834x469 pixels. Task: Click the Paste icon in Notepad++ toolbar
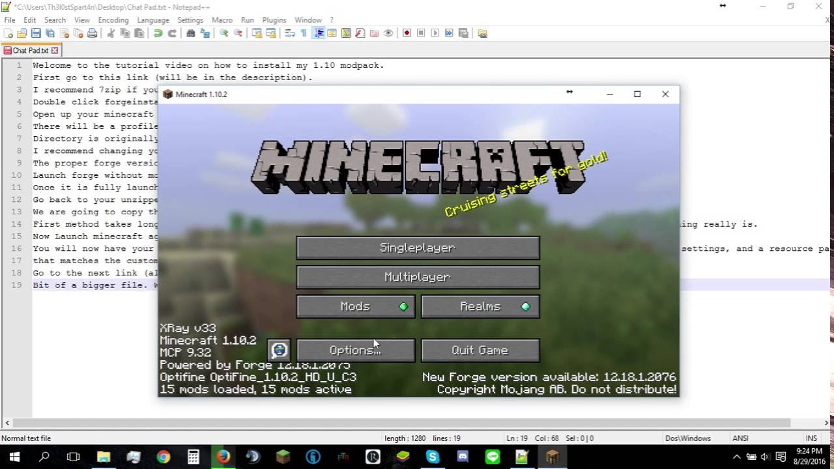point(139,33)
